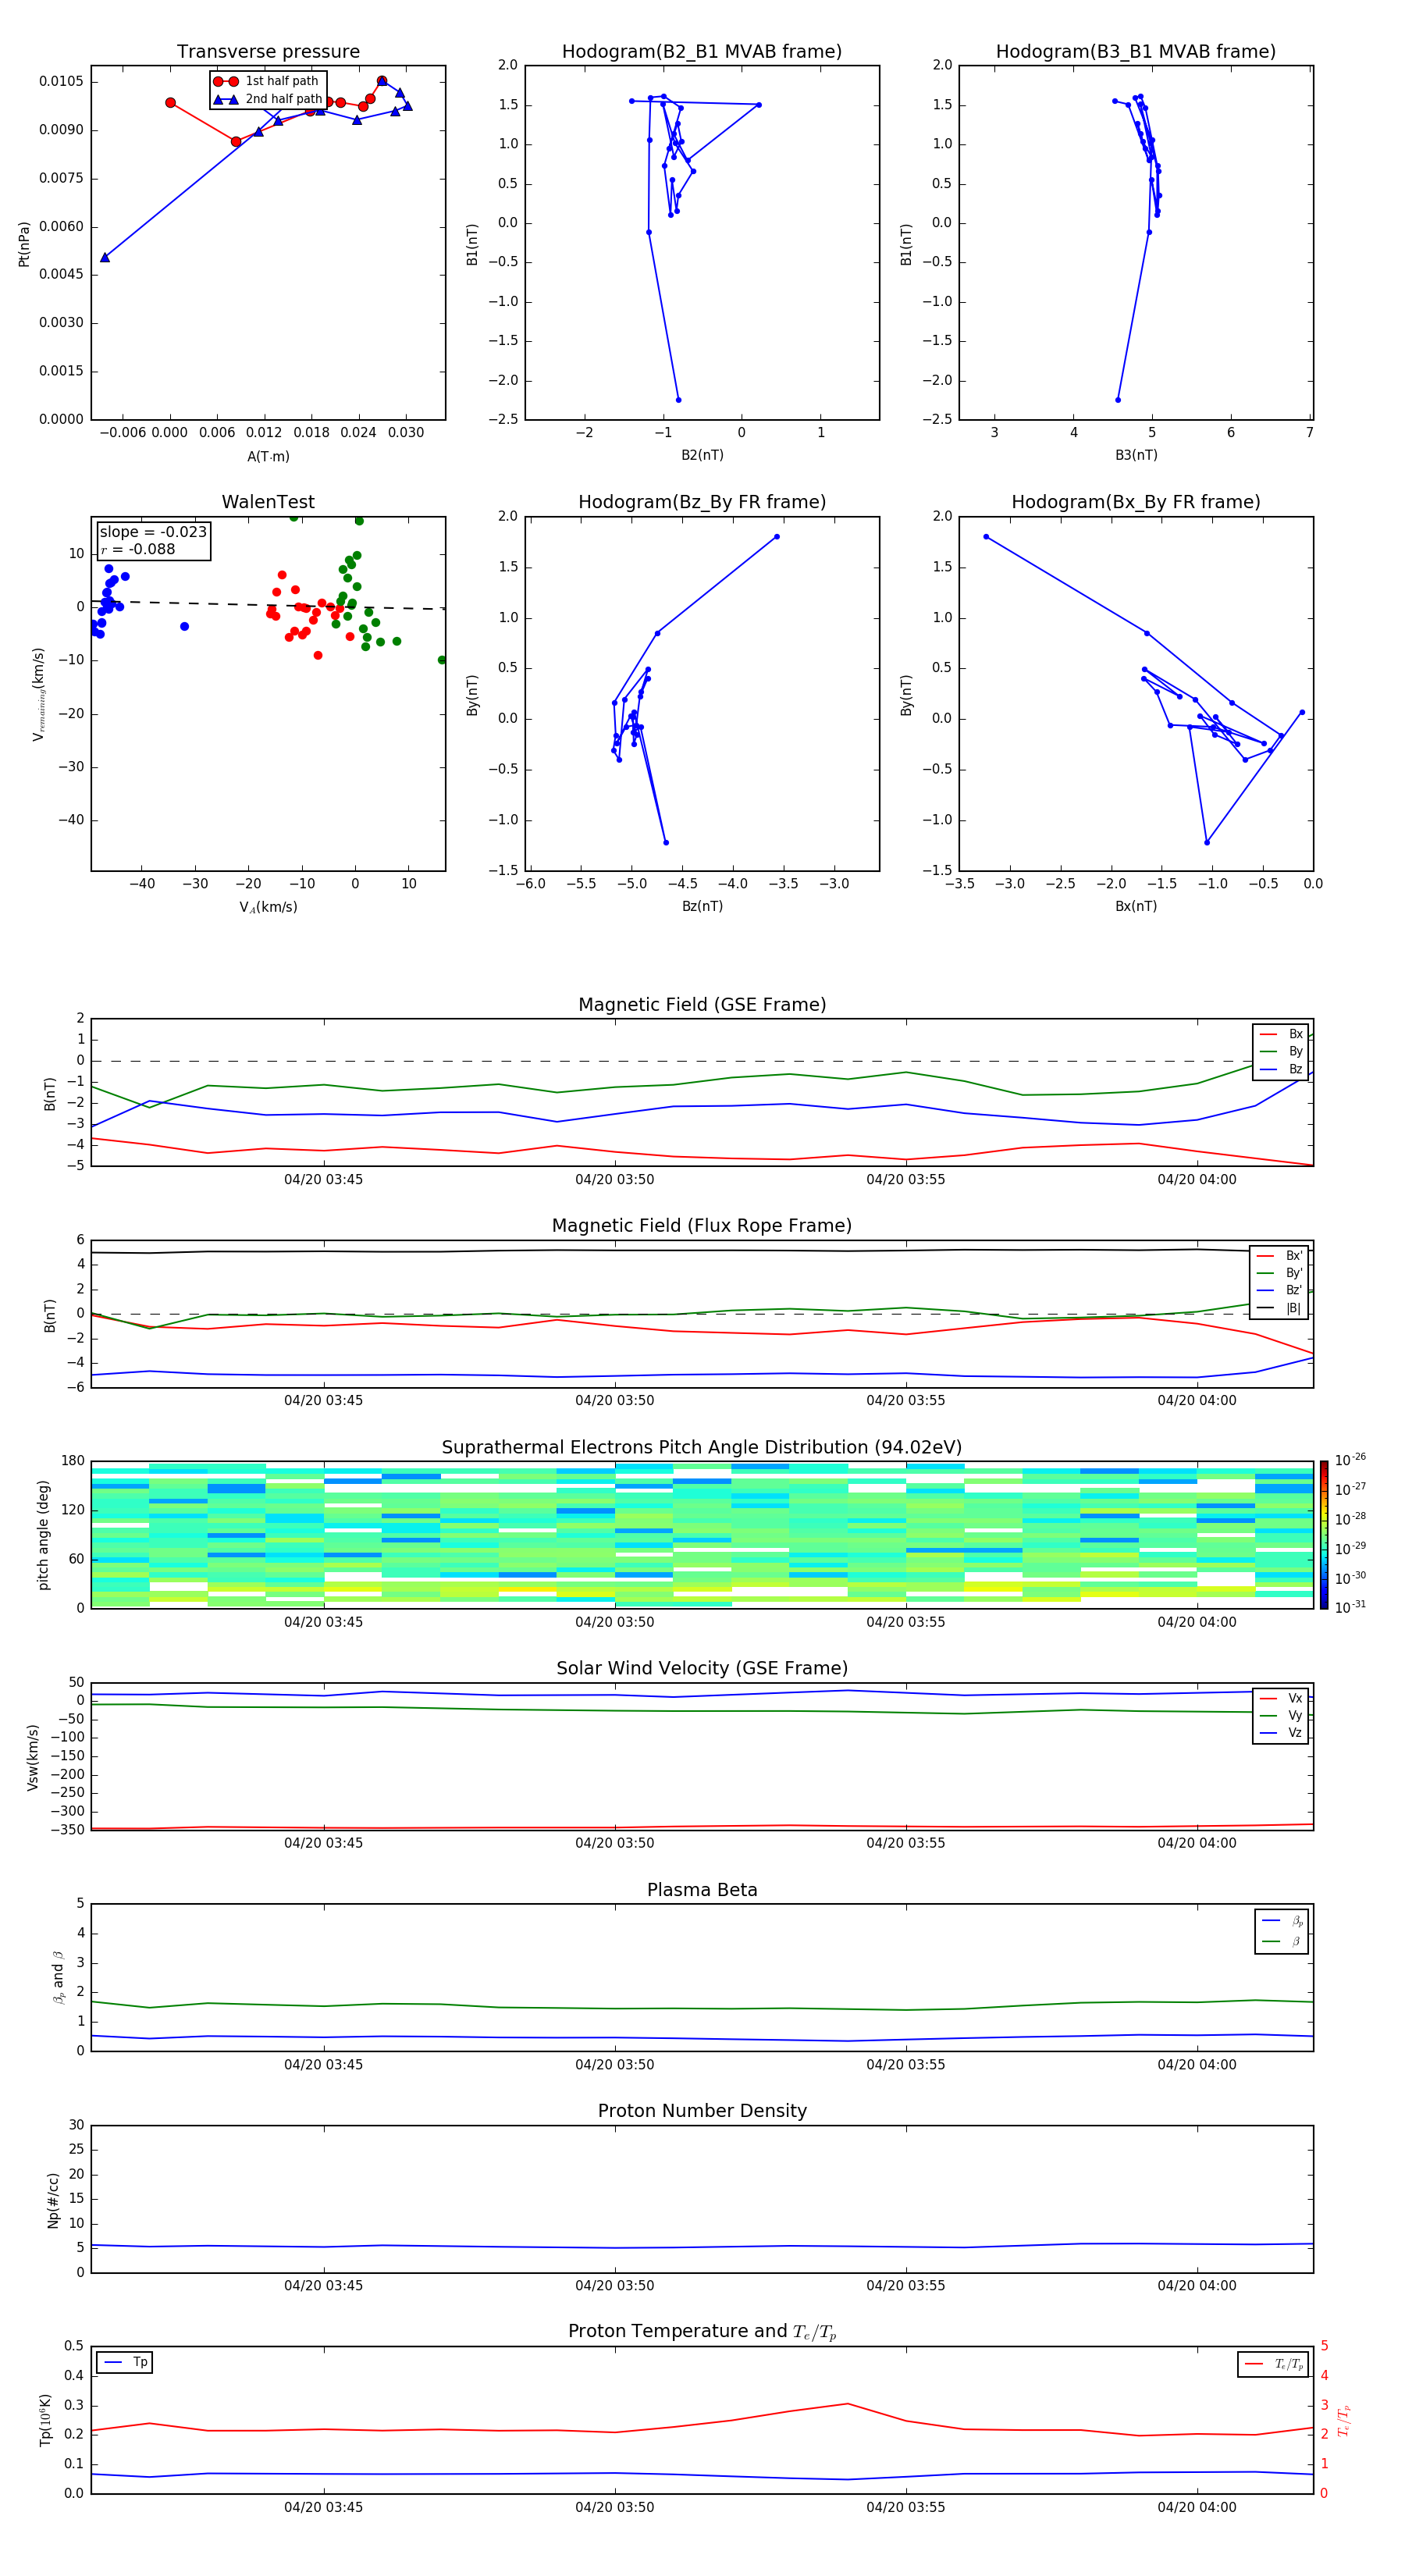Click the 'Bz(nT)' x-axis label
Image resolution: width=1405 pixels, height=2576 pixels.
tap(702, 906)
